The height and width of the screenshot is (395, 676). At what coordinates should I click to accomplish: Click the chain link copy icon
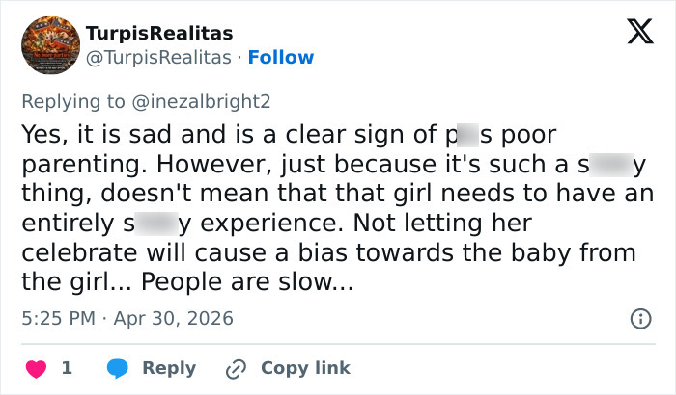click(x=235, y=368)
